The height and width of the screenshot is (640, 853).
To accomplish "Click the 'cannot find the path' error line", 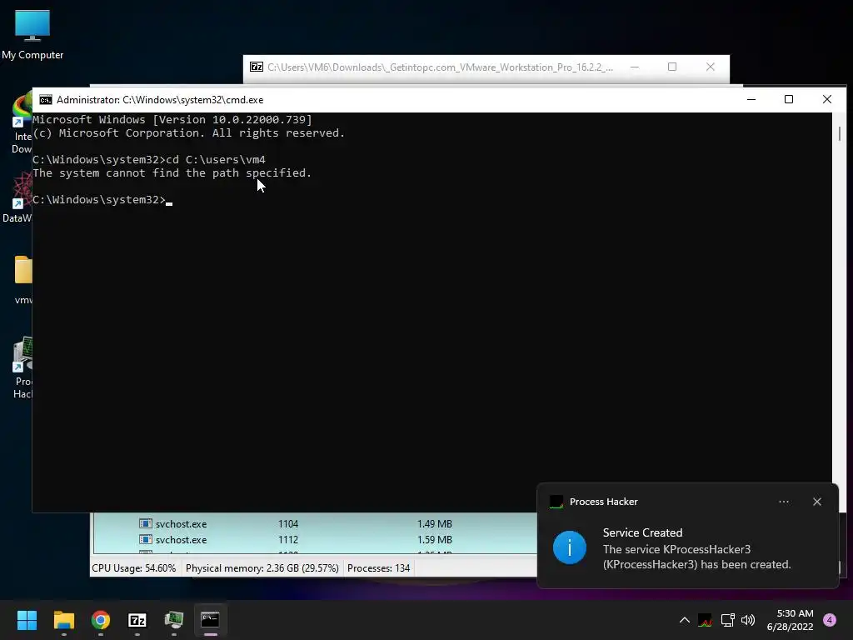I will pyautogui.click(x=172, y=173).
